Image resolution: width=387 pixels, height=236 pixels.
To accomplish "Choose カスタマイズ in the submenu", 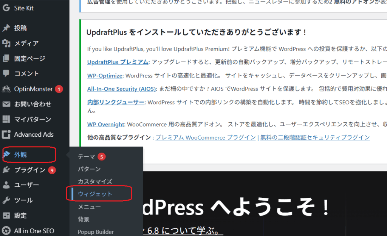I will [x=95, y=182].
